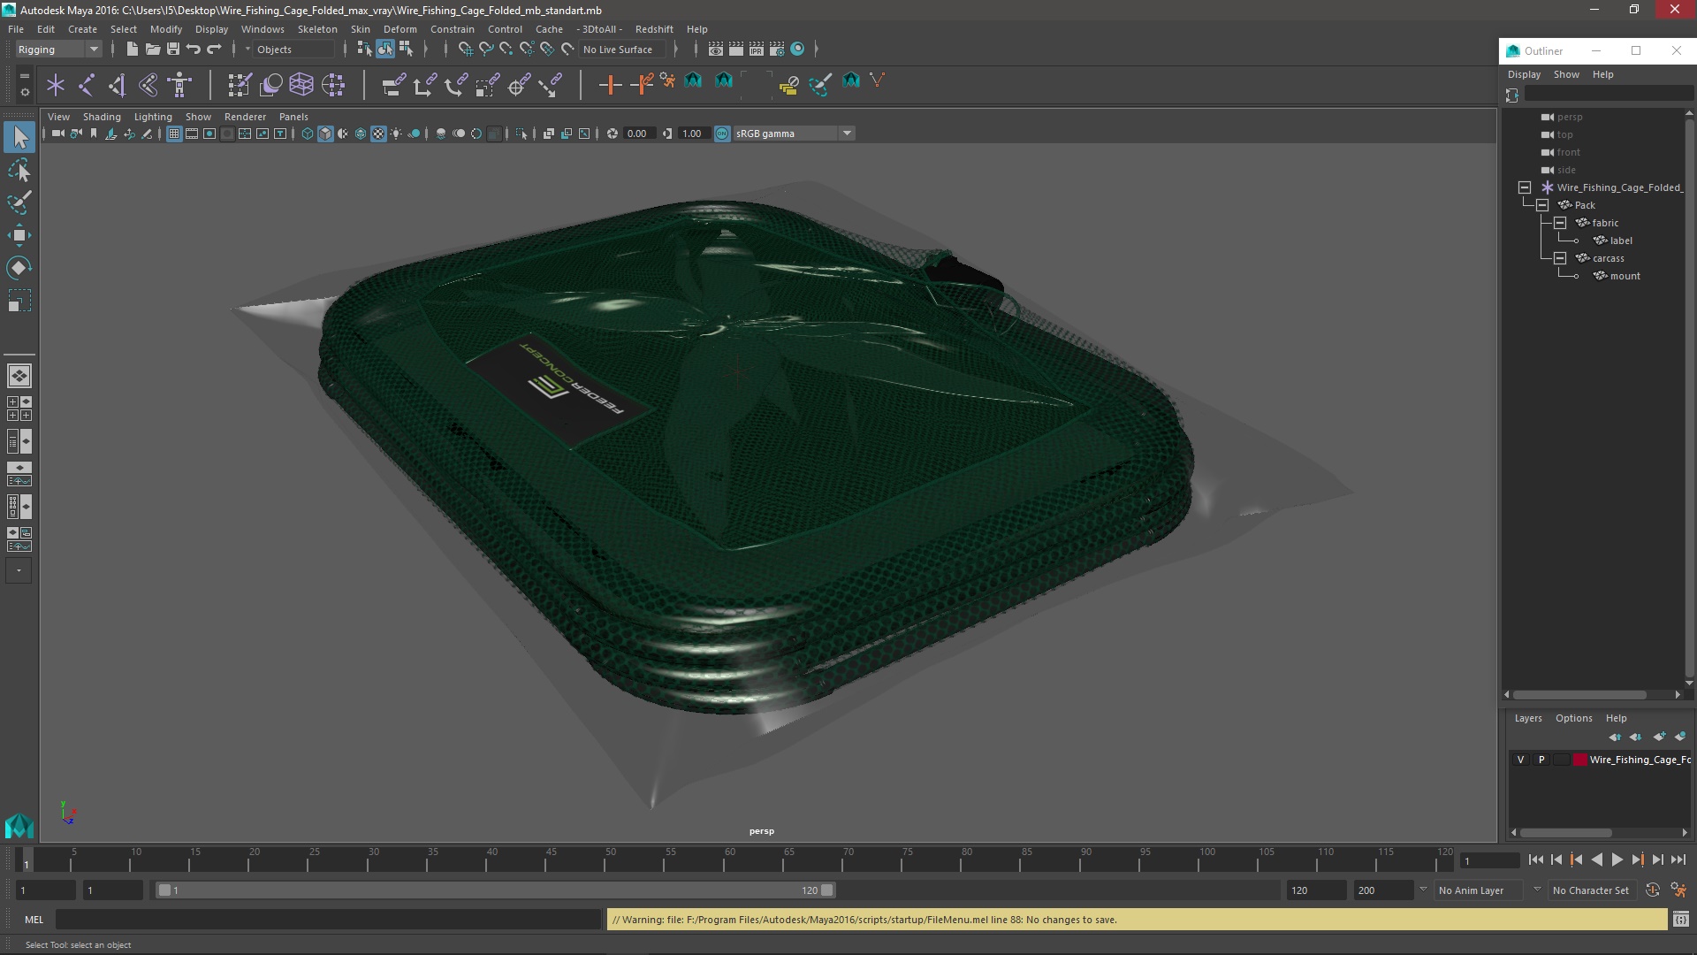
Task: Collapse the Pack node in Outliner
Action: coord(1542,205)
